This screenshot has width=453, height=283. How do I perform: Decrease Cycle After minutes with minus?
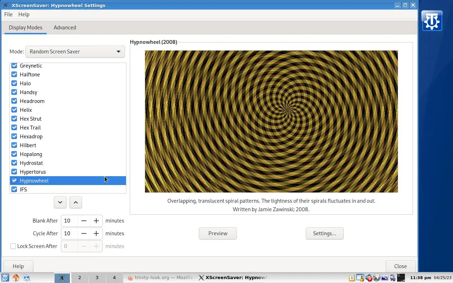pyautogui.click(x=84, y=233)
